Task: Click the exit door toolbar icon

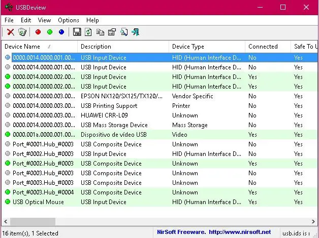Action: (136, 32)
